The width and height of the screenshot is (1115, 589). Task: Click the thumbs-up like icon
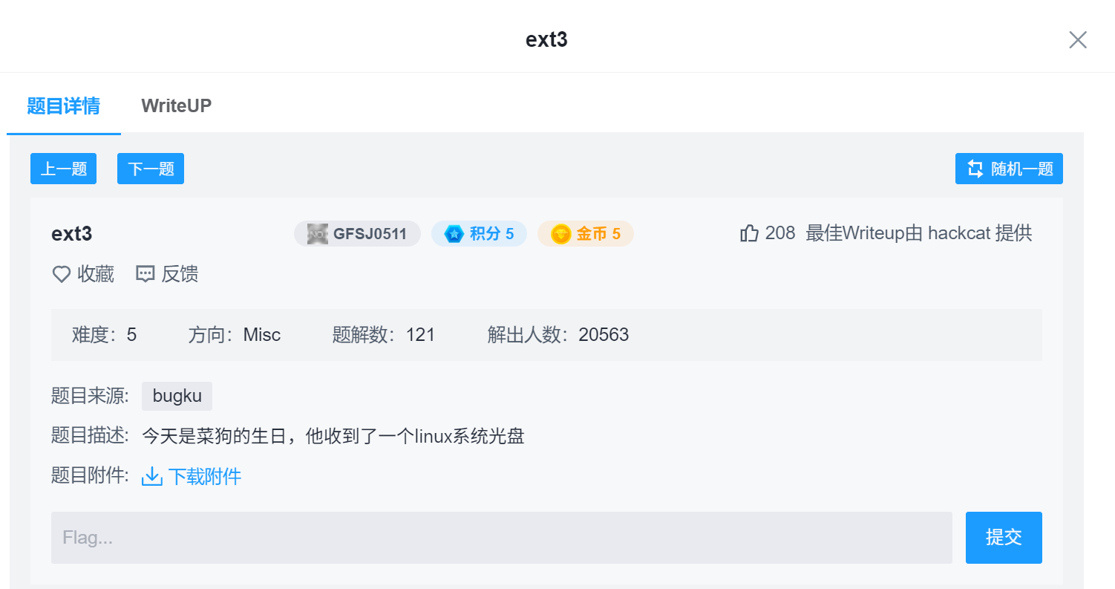coord(749,232)
